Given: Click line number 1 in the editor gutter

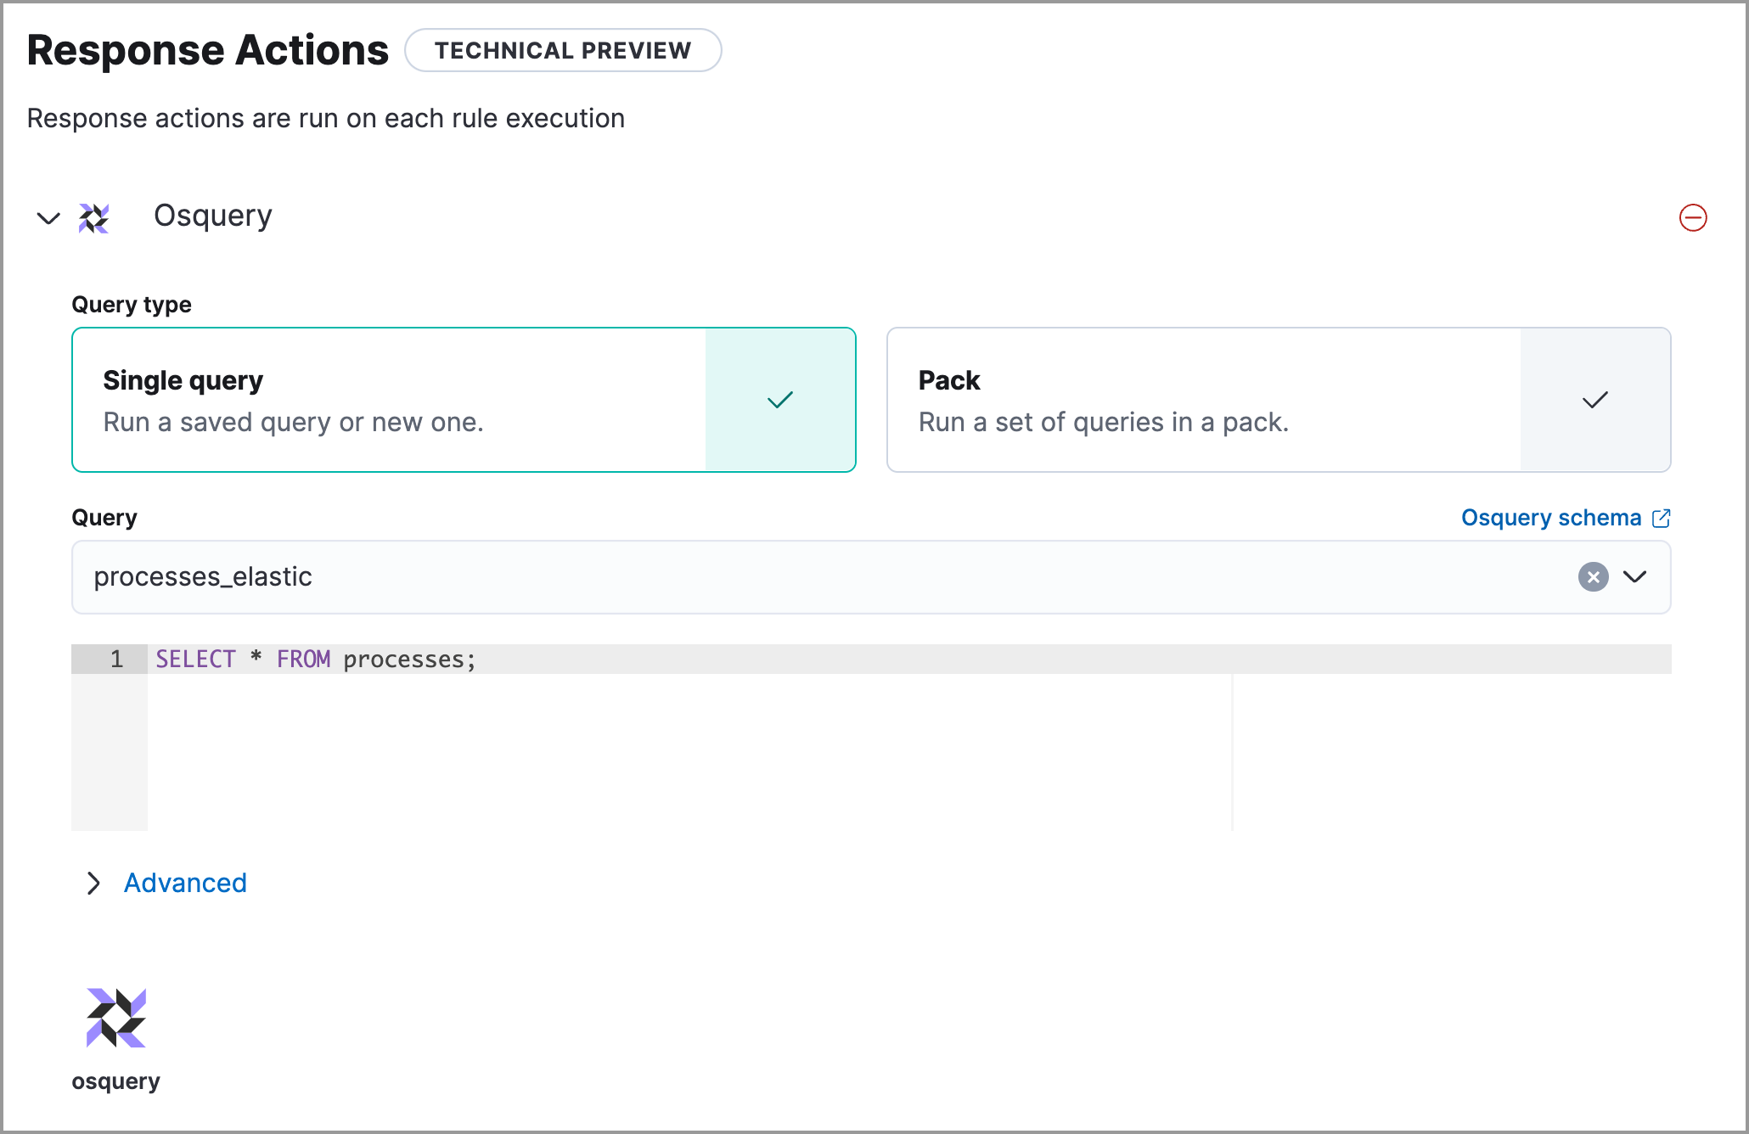Looking at the screenshot, I should pos(116,660).
